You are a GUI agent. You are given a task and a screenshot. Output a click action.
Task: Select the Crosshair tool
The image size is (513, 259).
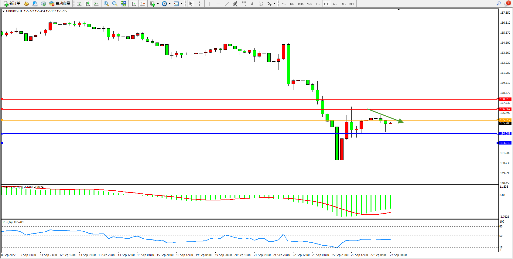click(199, 4)
